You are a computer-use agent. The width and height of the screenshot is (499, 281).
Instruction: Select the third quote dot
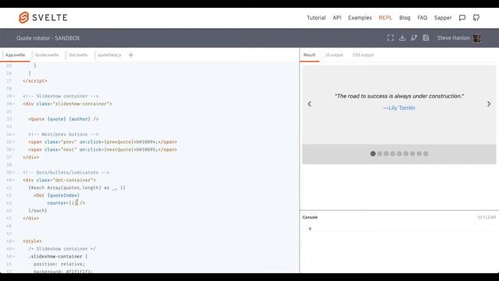(x=386, y=154)
